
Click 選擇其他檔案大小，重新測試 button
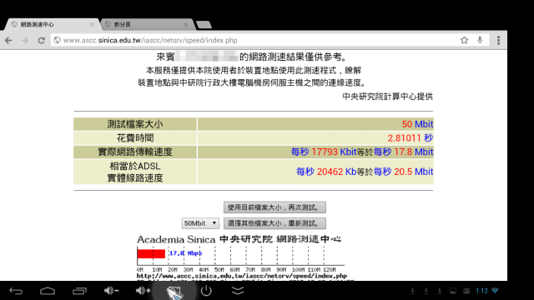(275, 223)
